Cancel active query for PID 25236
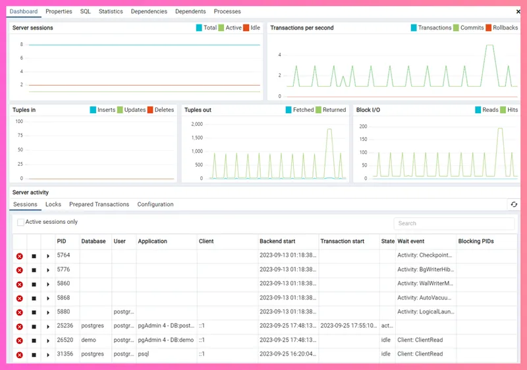This screenshot has height=370, width=527. [34, 327]
